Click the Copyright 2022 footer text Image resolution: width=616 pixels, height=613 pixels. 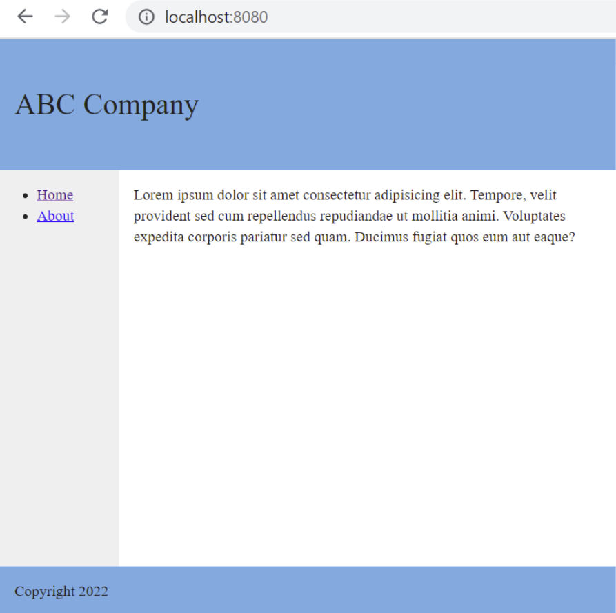click(x=61, y=591)
